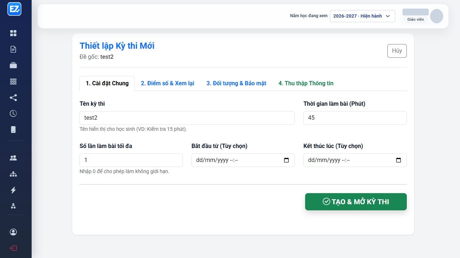Click the Hủy button
The image size is (460, 258).
[397, 51]
